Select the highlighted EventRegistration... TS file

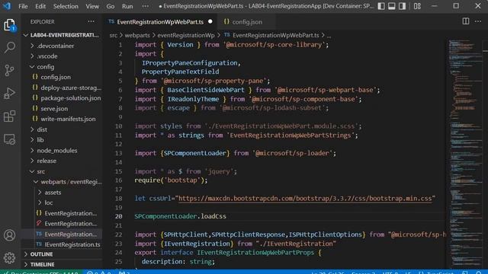63,234
